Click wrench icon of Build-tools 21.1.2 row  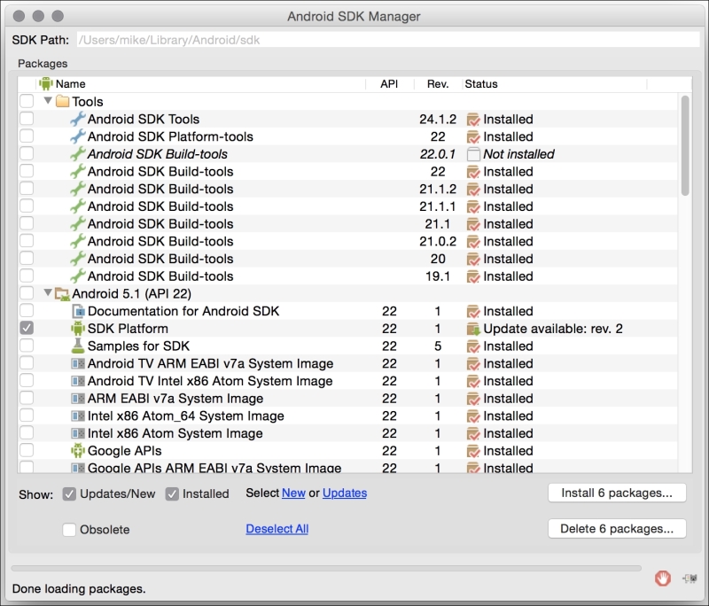77,189
